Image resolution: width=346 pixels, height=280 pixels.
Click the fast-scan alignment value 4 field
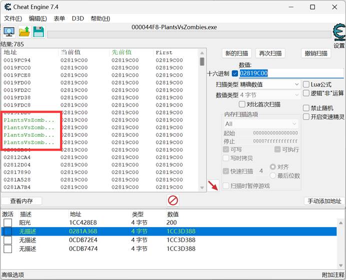click(261, 171)
